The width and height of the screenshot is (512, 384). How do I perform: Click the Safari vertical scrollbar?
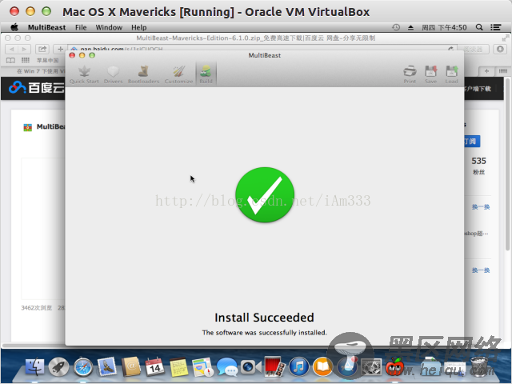pos(507,163)
